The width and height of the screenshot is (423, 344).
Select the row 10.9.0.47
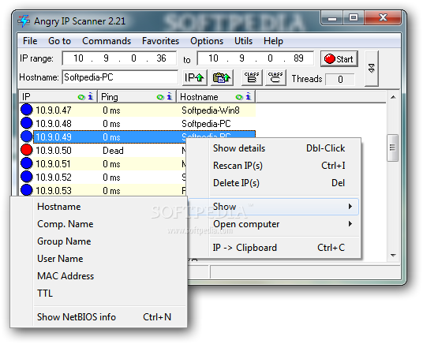[137, 110]
